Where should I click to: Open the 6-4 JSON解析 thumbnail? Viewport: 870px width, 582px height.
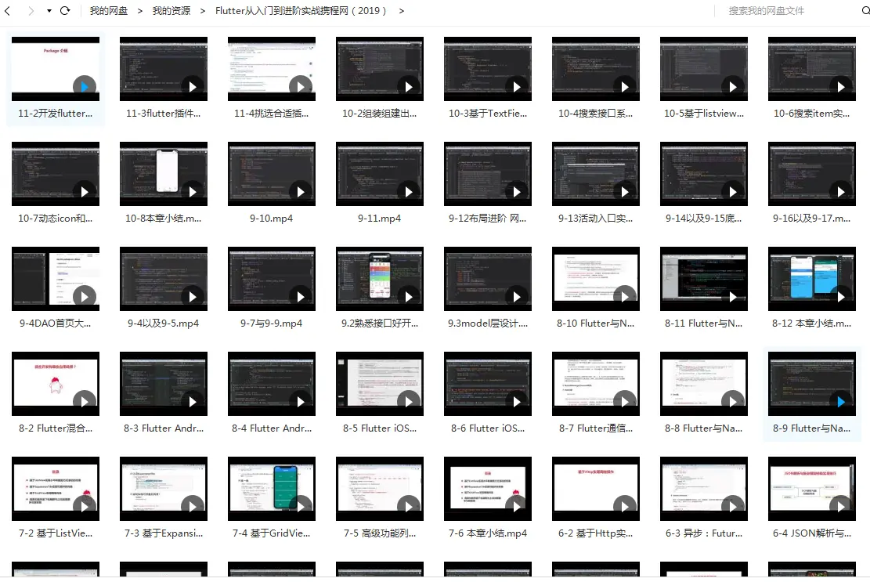812,489
